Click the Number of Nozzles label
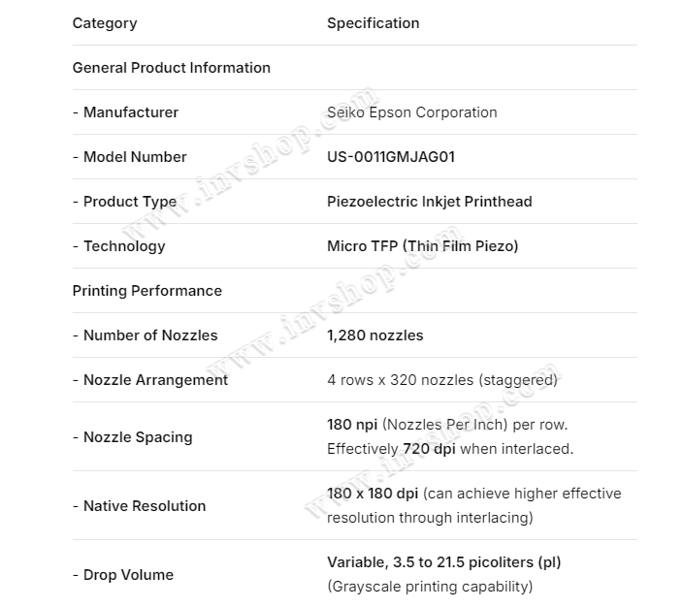 coord(145,335)
